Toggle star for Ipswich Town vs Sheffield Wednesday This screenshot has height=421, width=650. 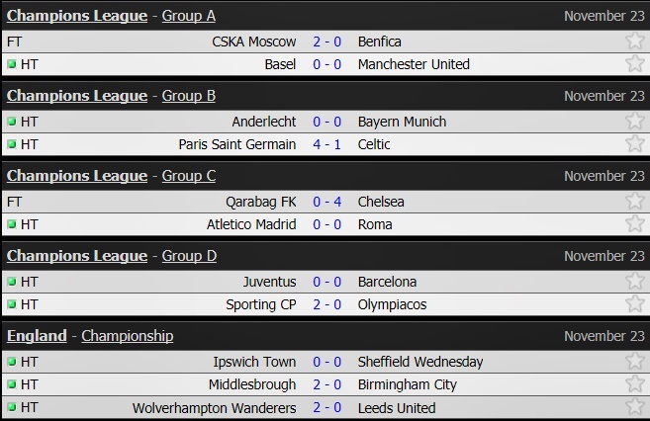(x=634, y=362)
